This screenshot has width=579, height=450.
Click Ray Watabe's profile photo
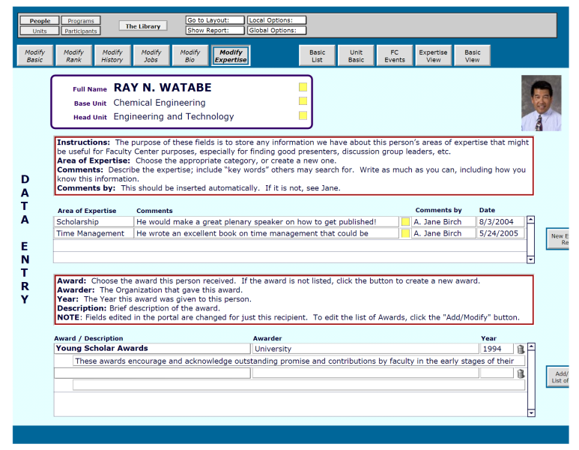(542, 103)
